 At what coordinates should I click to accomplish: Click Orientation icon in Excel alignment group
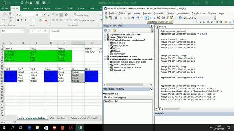pos(67,15)
